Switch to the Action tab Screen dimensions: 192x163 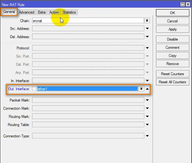pos(54,12)
